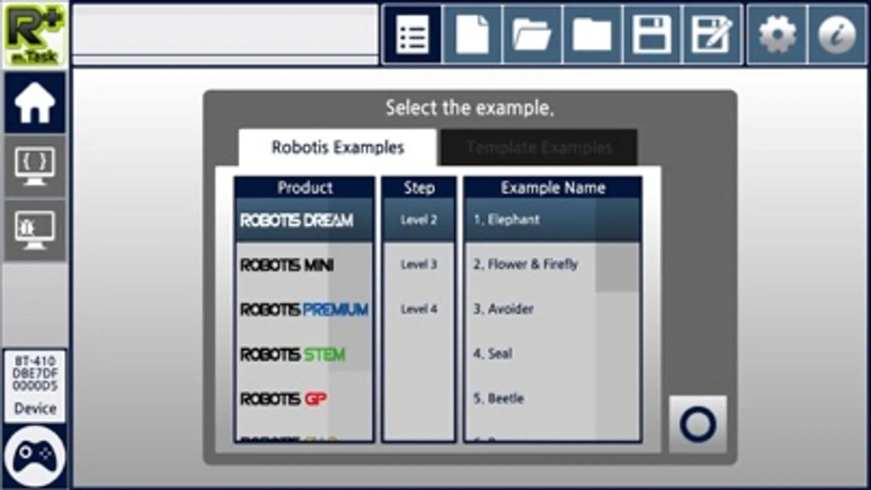Switch to the Robotis Examples tab
Image resolution: width=871 pixels, height=490 pixels.
click(338, 148)
